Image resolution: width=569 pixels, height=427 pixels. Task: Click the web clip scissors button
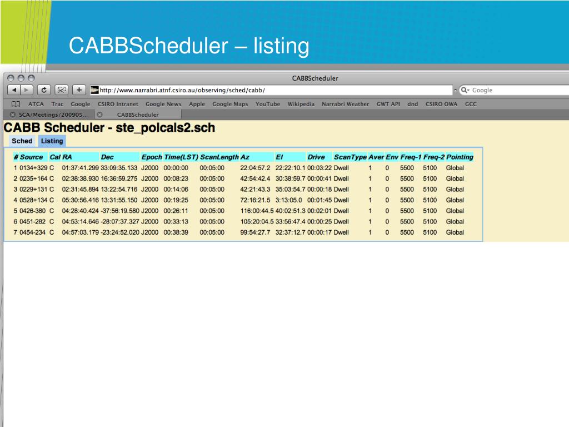61,90
